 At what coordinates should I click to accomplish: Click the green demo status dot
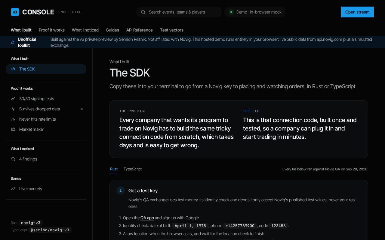tap(231, 12)
